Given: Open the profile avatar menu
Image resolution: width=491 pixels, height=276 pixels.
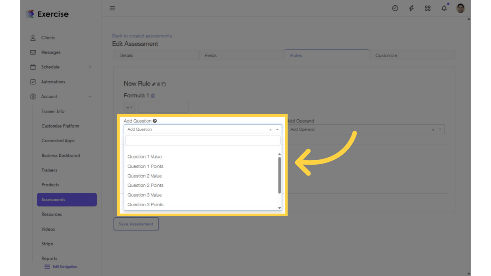Looking at the screenshot, I should 460,8.
